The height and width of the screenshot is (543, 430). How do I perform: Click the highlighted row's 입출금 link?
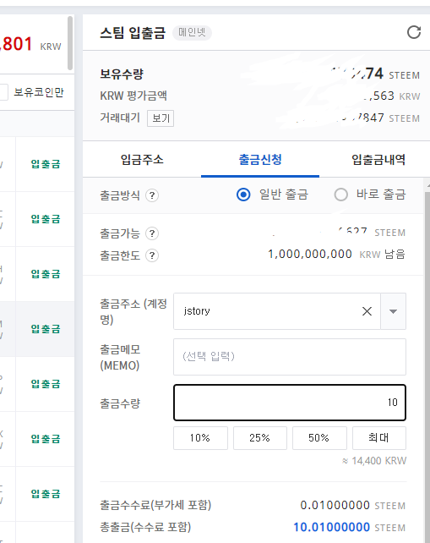pyautogui.click(x=46, y=329)
